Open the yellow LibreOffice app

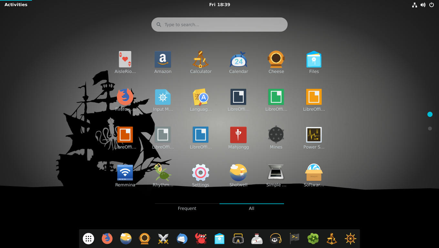[314, 100]
